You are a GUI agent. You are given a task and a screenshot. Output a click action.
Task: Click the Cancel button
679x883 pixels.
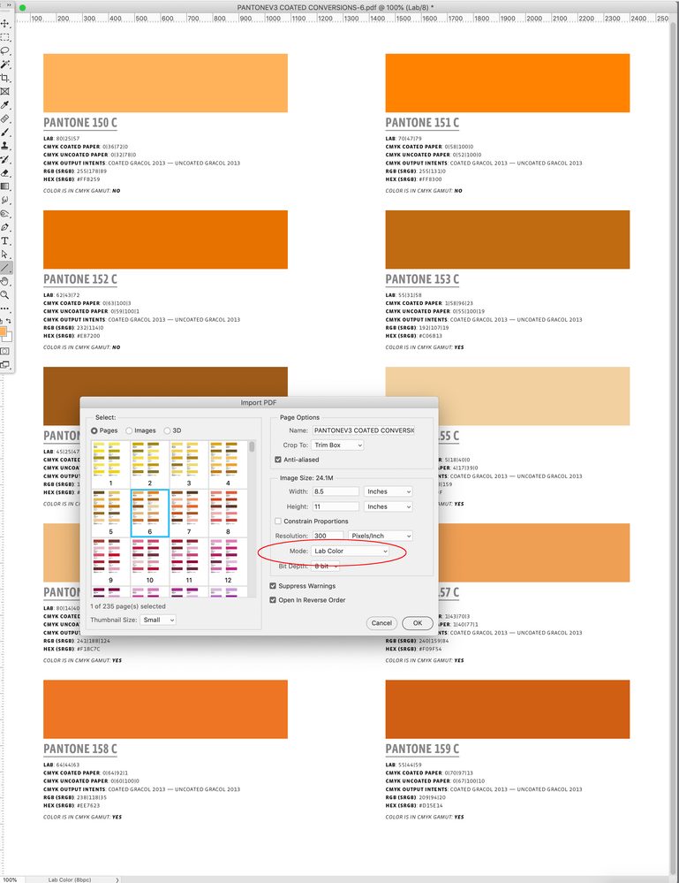click(x=381, y=623)
